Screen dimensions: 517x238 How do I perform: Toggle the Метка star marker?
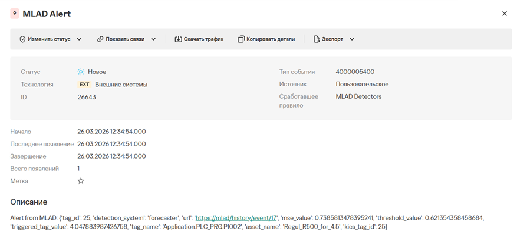click(x=81, y=181)
